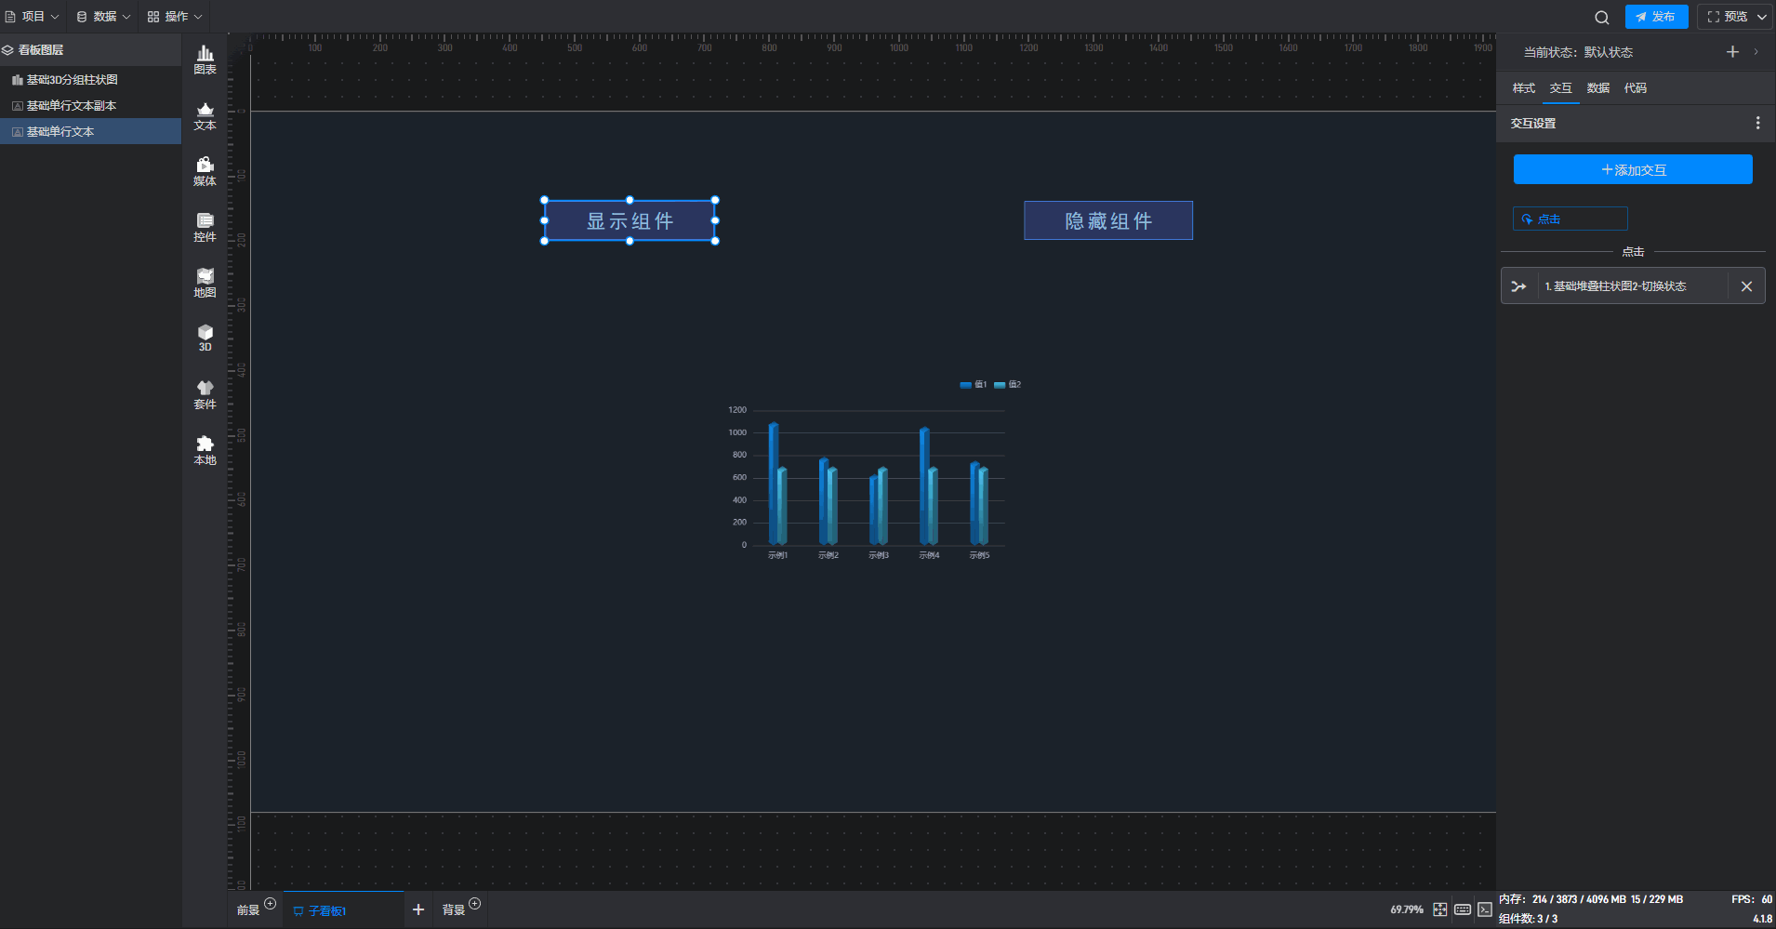Open the 控件 controls components panel
Image resolution: width=1776 pixels, height=929 pixels.
click(x=205, y=227)
